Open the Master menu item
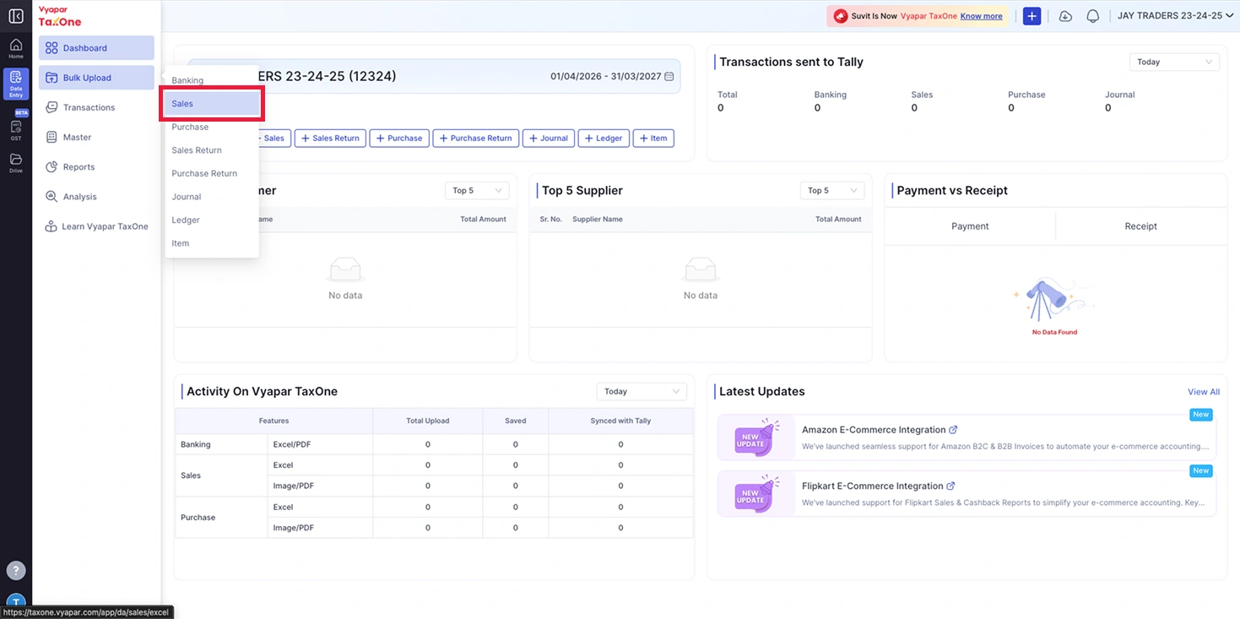The height and width of the screenshot is (619, 1240). (x=96, y=137)
